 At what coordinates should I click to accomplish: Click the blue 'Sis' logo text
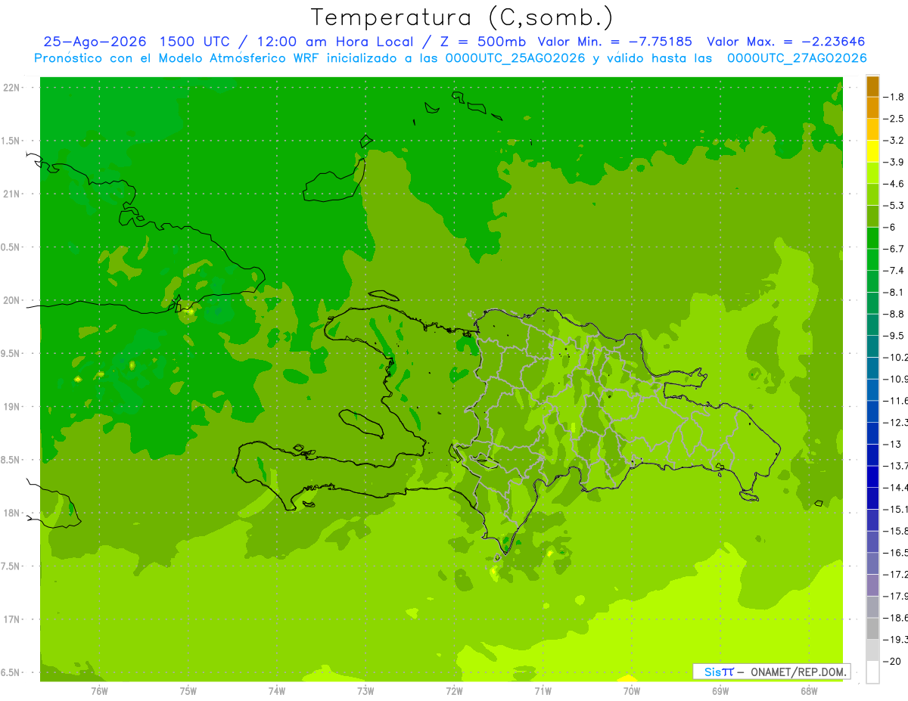pyautogui.click(x=713, y=672)
